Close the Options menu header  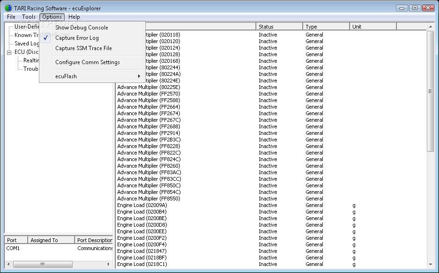[x=52, y=17]
